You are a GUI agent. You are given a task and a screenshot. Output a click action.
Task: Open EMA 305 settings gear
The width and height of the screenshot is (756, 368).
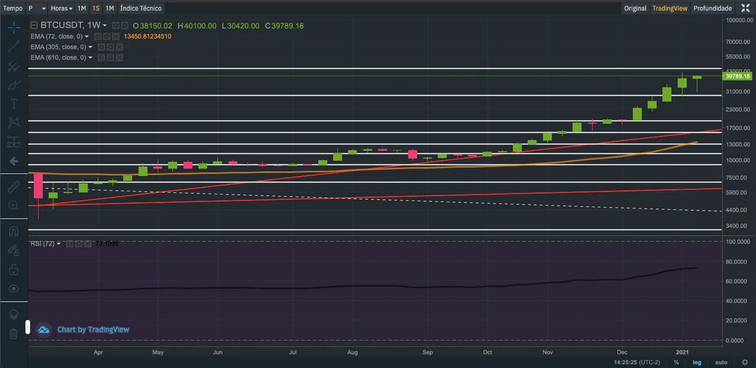(110, 47)
